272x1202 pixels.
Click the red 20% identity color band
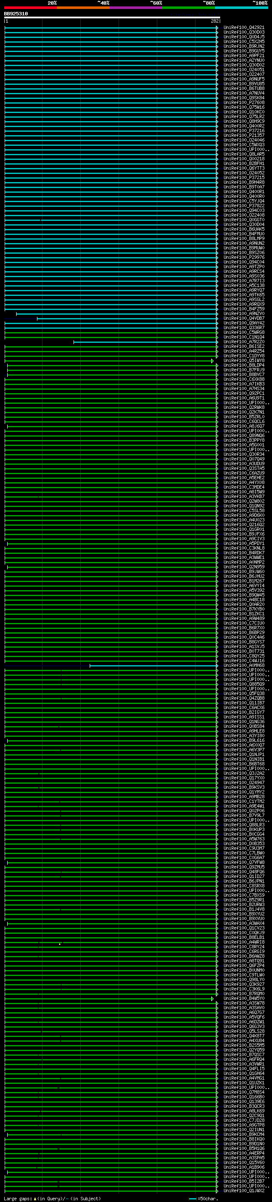coord(31,8)
